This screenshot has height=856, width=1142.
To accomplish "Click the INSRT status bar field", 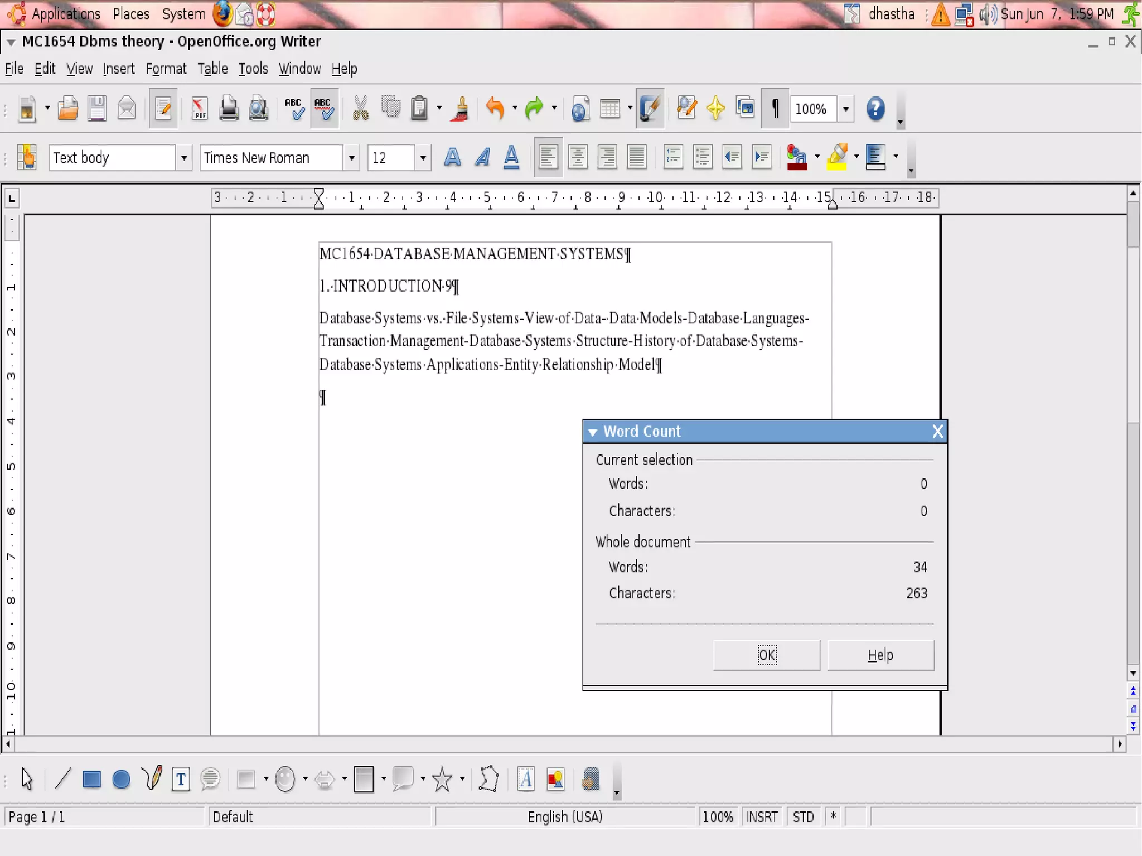I will coord(762,816).
